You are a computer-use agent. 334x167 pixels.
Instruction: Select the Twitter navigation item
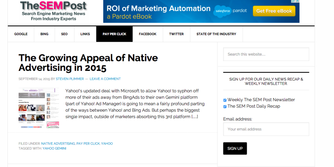176,34
